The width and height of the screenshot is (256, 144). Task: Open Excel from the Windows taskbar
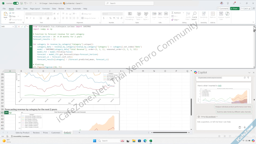[150, 141]
